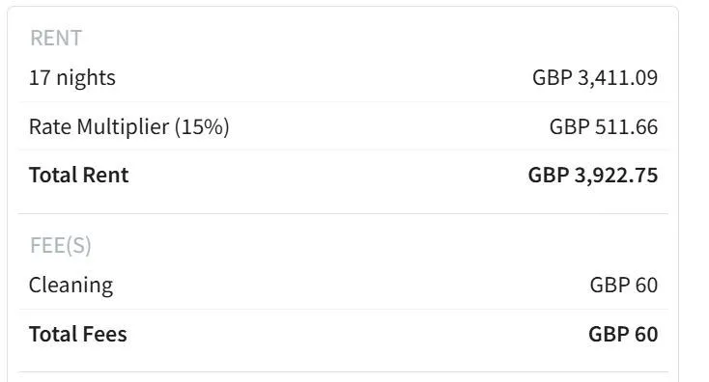Image resolution: width=709 pixels, height=382 pixels.
Task: Click the FEE(S) section header
Action: coord(61,246)
